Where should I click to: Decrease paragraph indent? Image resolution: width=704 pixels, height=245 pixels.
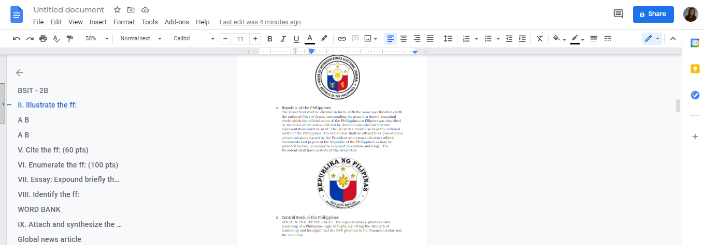tap(509, 39)
